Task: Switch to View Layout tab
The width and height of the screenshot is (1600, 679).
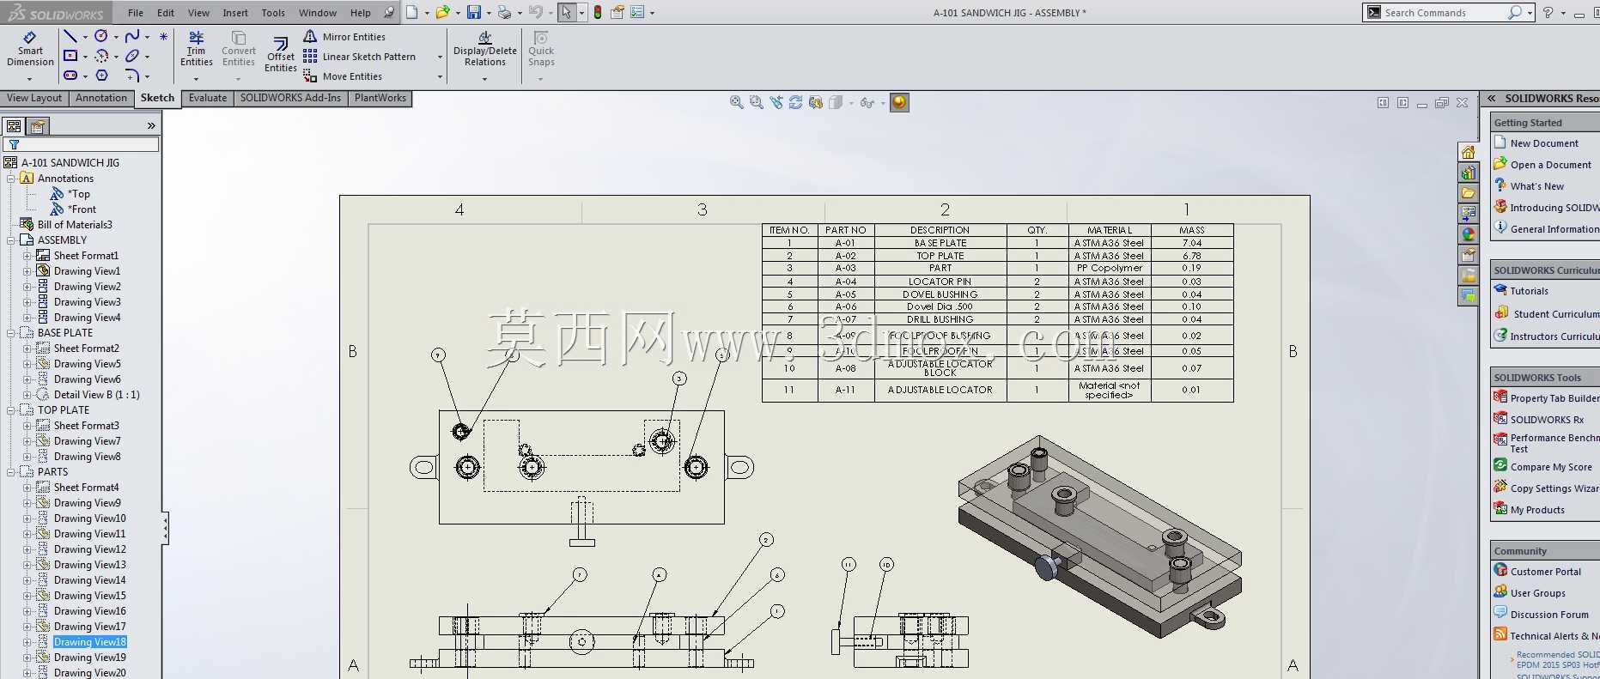Action: point(34,98)
